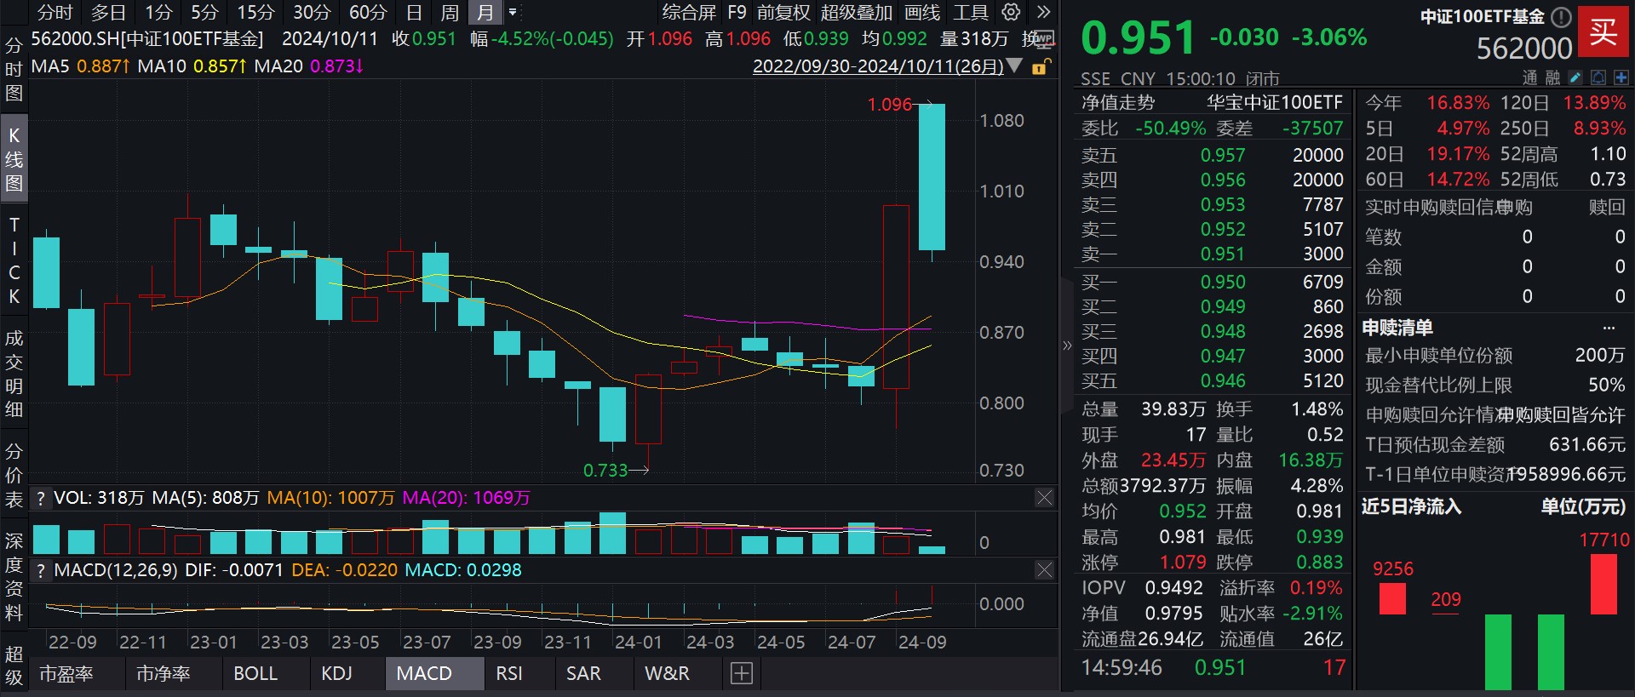Toggle the date range lock icon
This screenshot has width=1635, height=697.
[1041, 66]
